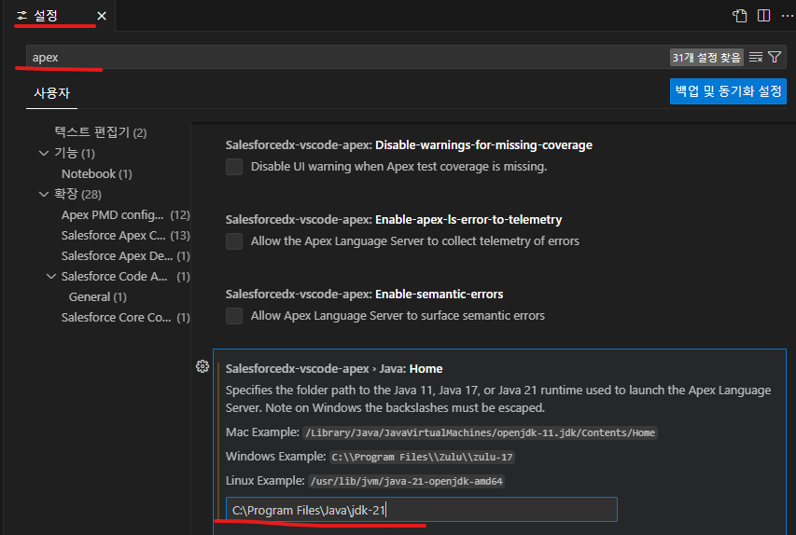Switch to the 사용자 settings tab
The image size is (796, 535).
(x=51, y=93)
